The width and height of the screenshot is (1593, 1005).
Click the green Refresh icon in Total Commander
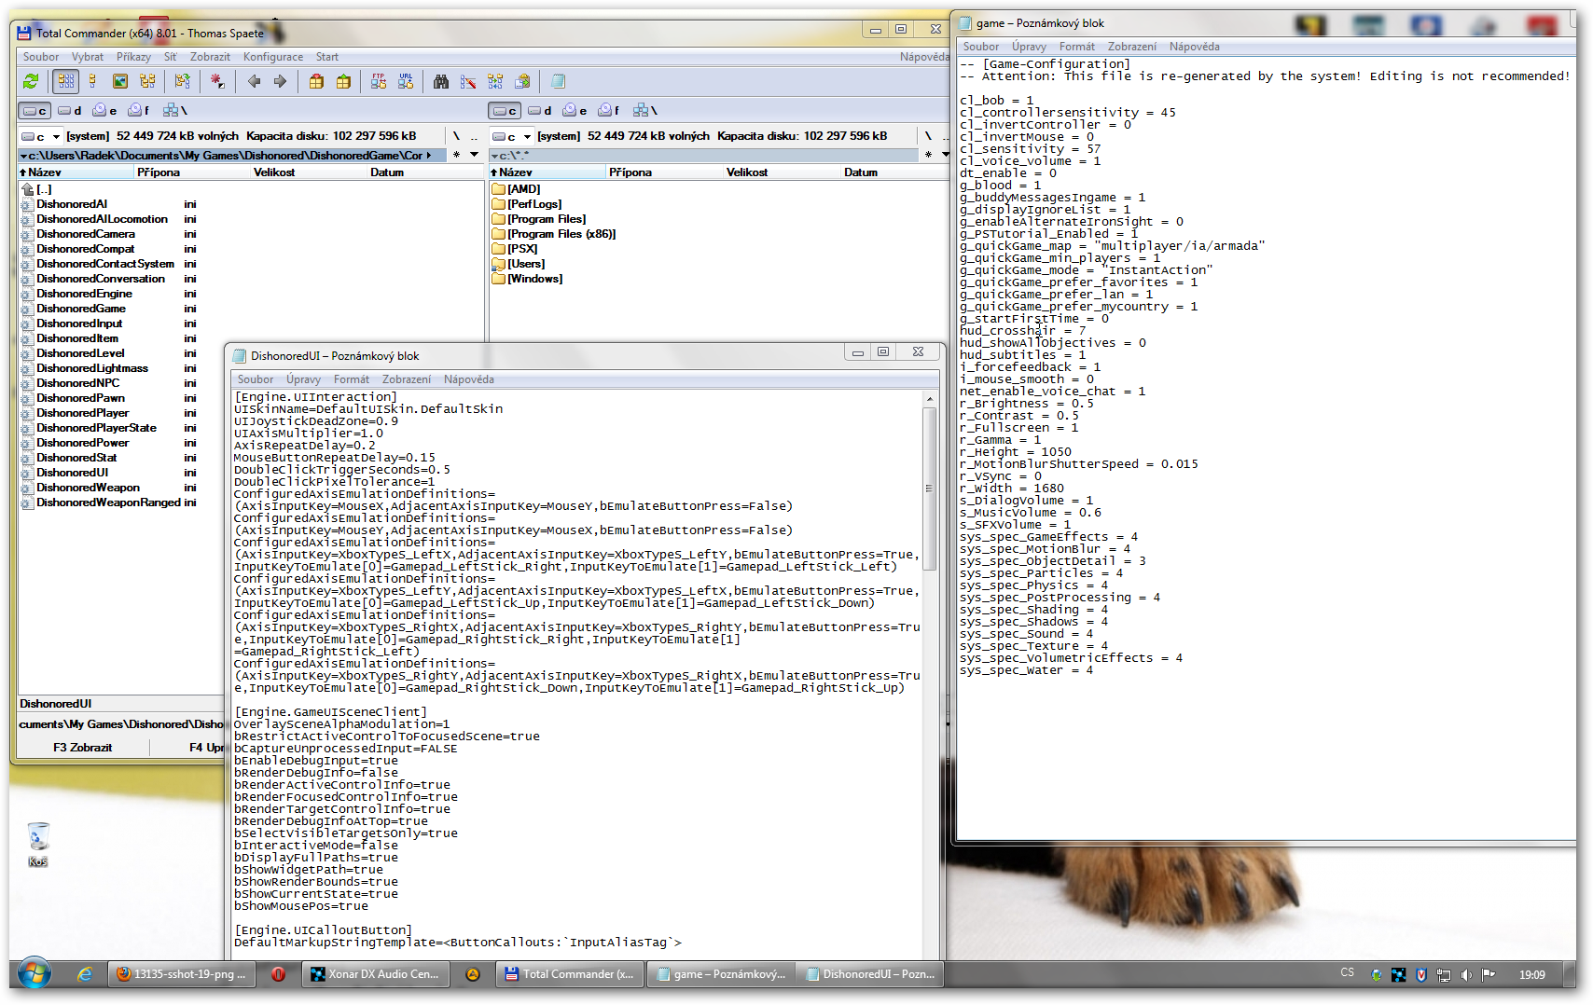tap(31, 82)
